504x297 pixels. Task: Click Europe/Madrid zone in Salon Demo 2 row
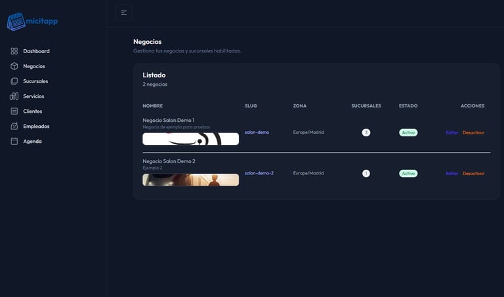click(308, 173)
